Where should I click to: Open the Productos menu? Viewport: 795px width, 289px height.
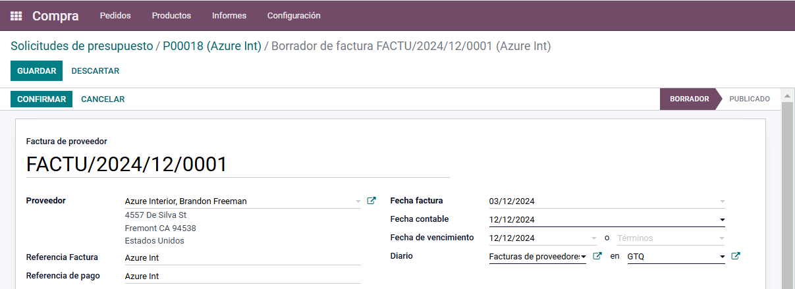click(171, 16)
